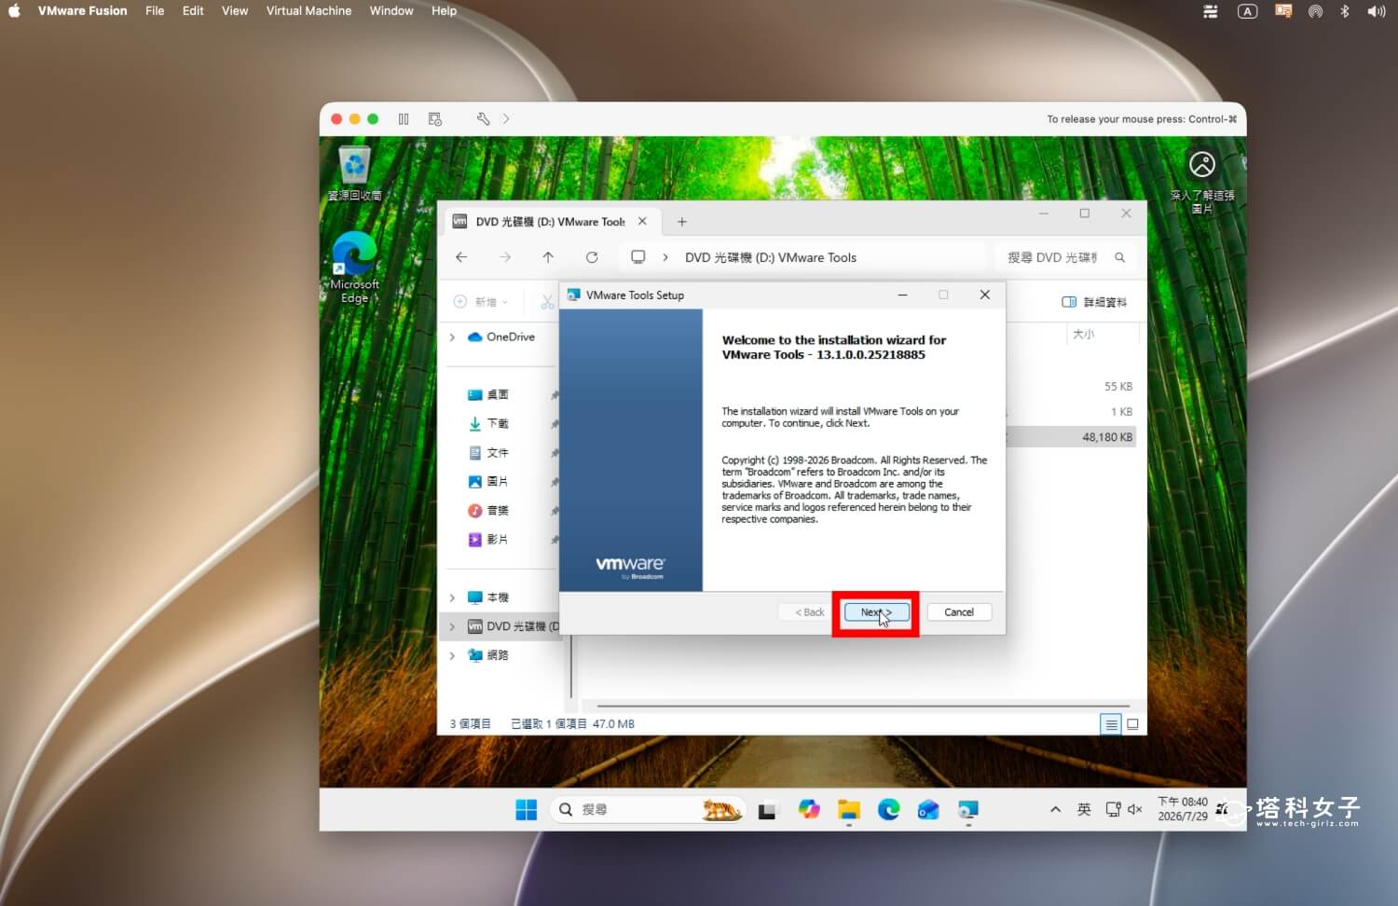Open the VMware Fusion menu
The width and height of the screenshot is (1398, 906).
pyautogui.click(x=82, y=11)
